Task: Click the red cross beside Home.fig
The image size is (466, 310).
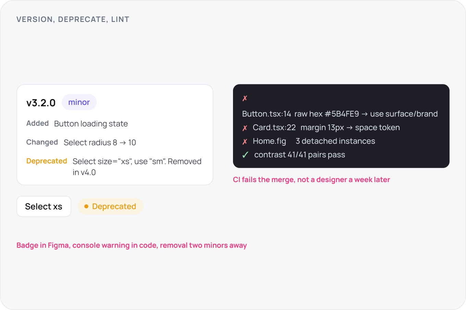Action: point(245,142)
